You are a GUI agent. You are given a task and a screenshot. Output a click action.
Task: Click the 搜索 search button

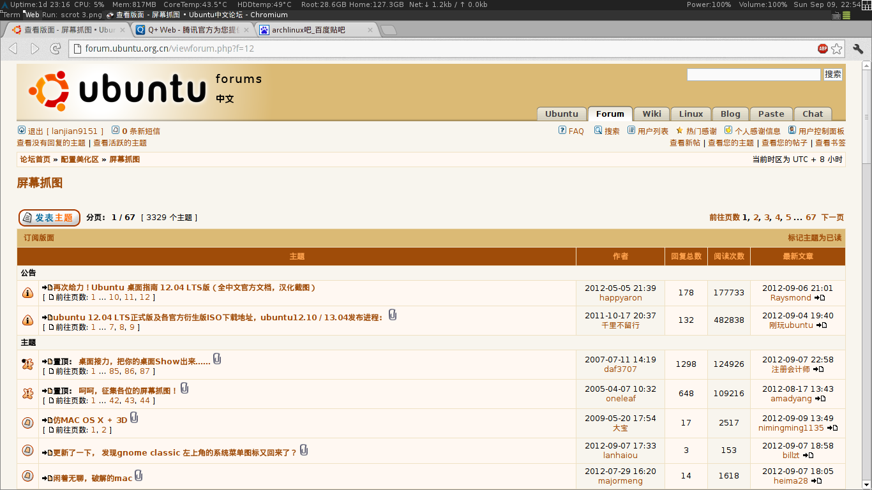833,75
